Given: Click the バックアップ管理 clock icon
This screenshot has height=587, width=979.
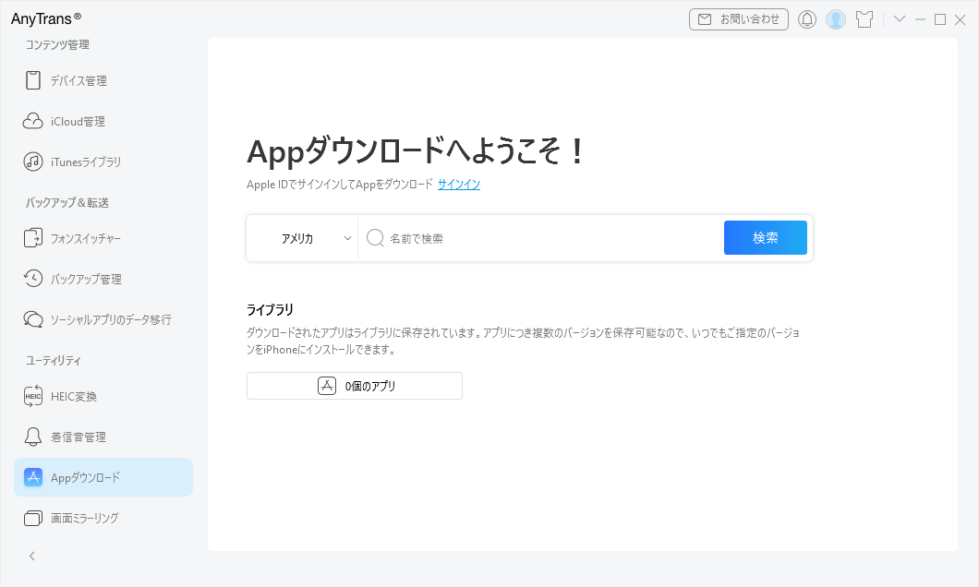Looking at the screenshot, I should coord(33,278).
